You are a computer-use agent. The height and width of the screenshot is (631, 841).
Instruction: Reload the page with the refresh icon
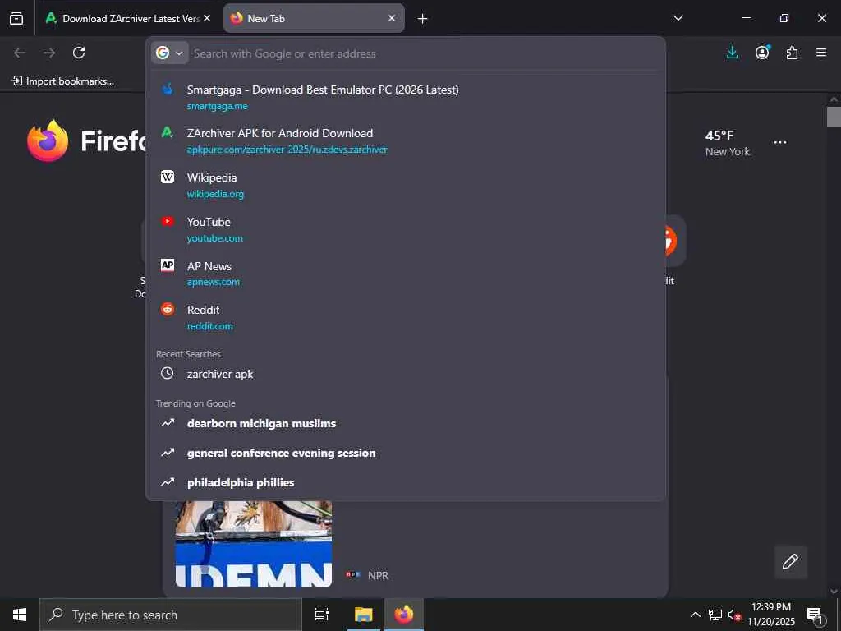tap(79, 53)
